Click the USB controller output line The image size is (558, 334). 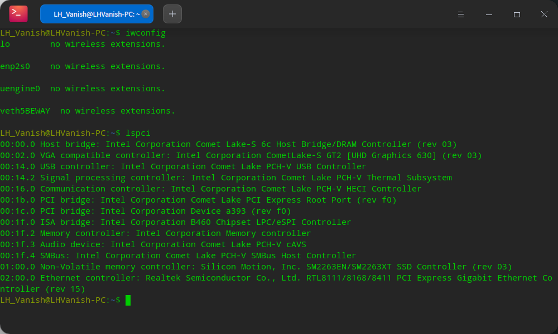click(x=183, y=166)
